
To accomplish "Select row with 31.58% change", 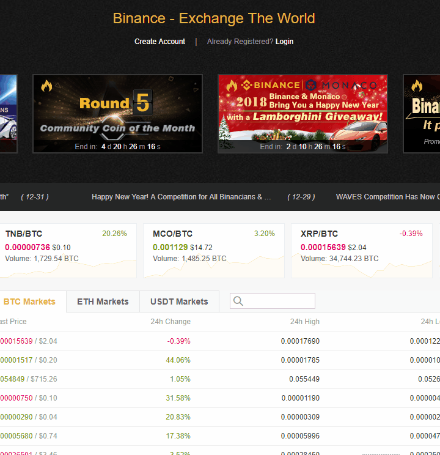I will pyautogui.click(x=220, y=398).
